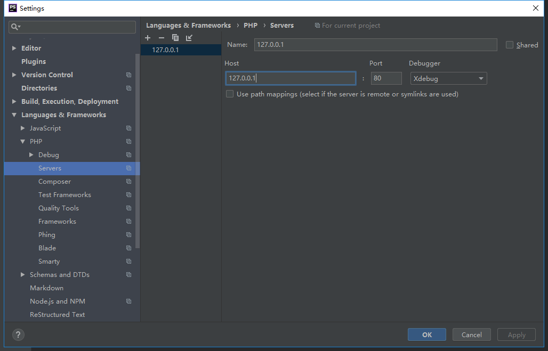The image size is (548, 351).
Task: Open the Debugger Xdebug dropdown
Action: (448, 79)
